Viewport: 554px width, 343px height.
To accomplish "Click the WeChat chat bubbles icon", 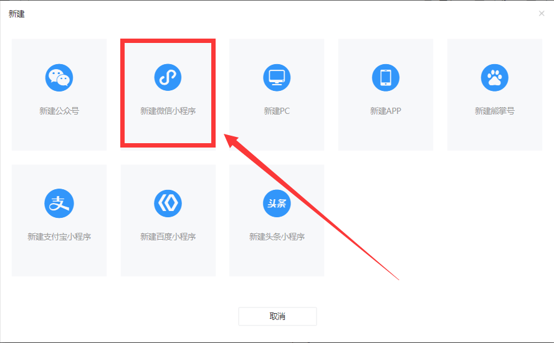I will (x=59, y=78).
